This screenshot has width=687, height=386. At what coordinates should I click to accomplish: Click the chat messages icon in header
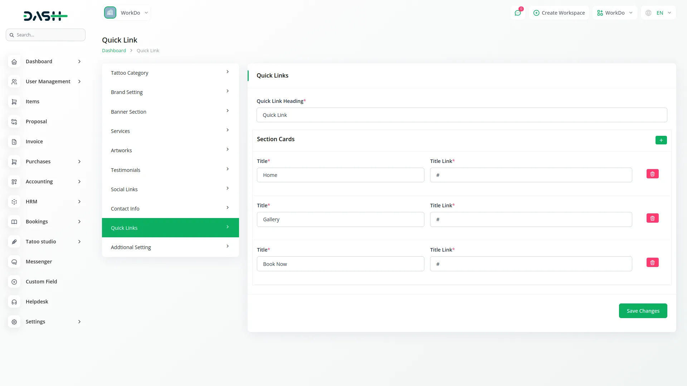(x=517, y=13)
